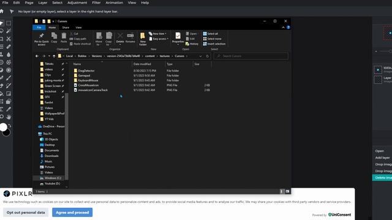The image size is (392, 220).
Task: Open Explorer help question mark
Action: point(288,28)
